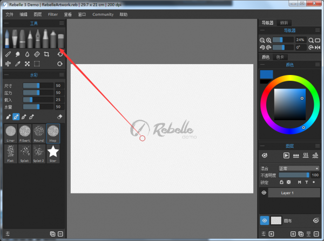Click the zoom out magnifier icon
Image resolution: width=324 pixels, height=241 pixels.
pos(263,40)
